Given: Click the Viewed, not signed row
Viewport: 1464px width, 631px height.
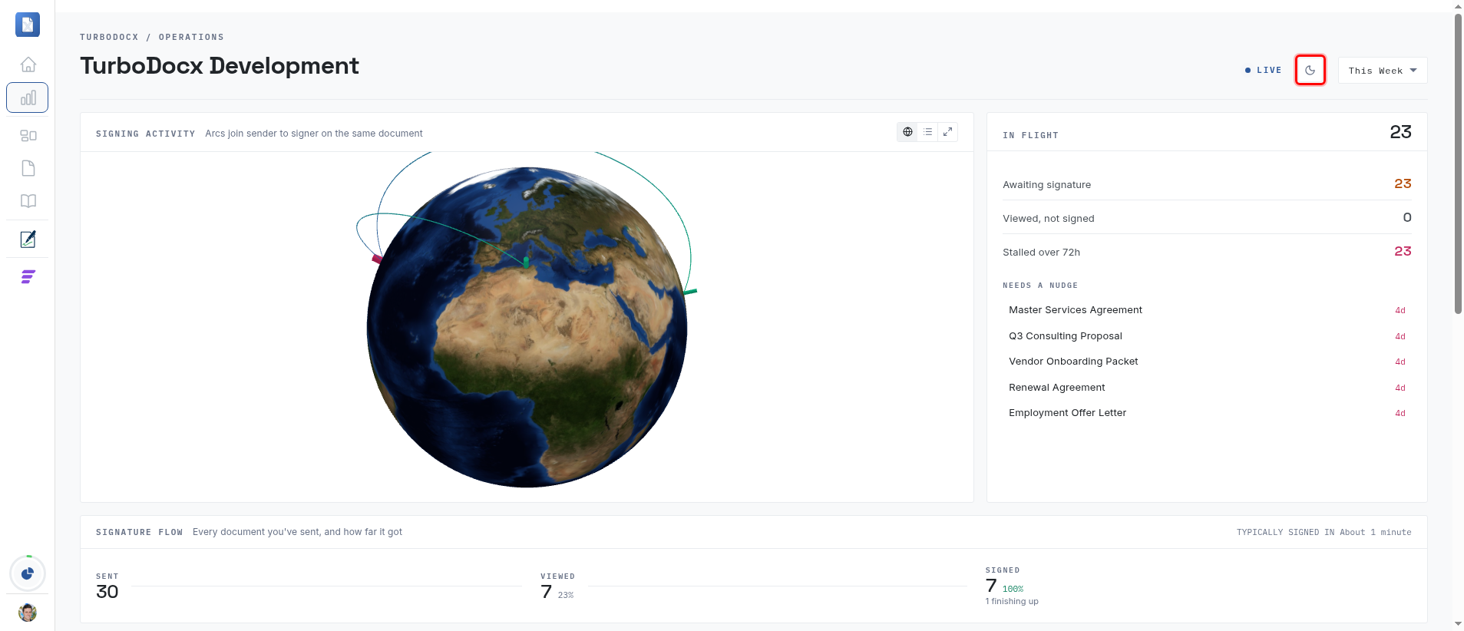Looking at the screenshot, I should (1207, 218).
